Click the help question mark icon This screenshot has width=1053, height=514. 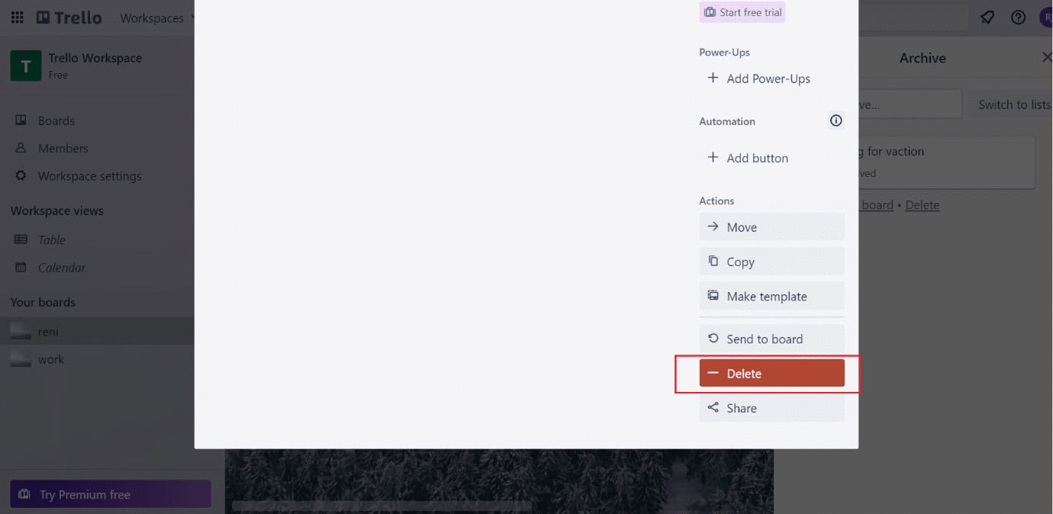[x=1018, y=17]
